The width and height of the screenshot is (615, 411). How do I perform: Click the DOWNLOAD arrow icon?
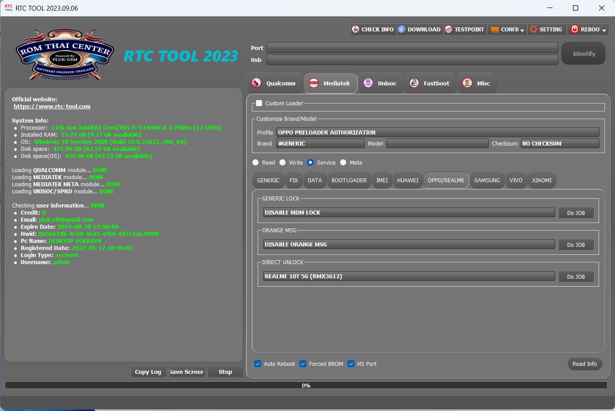[402, 29]
